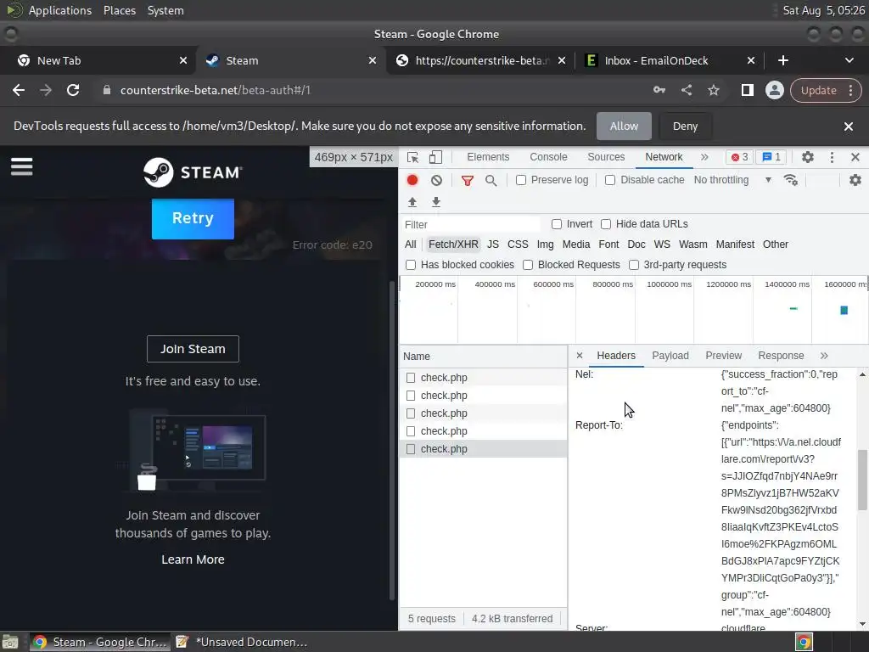Viewport: 869px width, 652px height.
Task: Open Chrome profile avatar
Action: click(774, 90)
